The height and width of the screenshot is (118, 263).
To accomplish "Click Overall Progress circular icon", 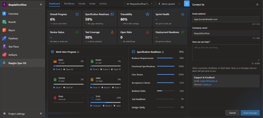I will tap(77, 14).
